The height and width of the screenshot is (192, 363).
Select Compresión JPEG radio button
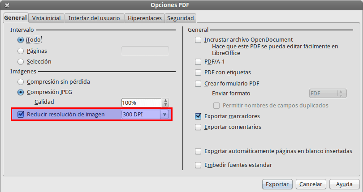tap(21, 92)
